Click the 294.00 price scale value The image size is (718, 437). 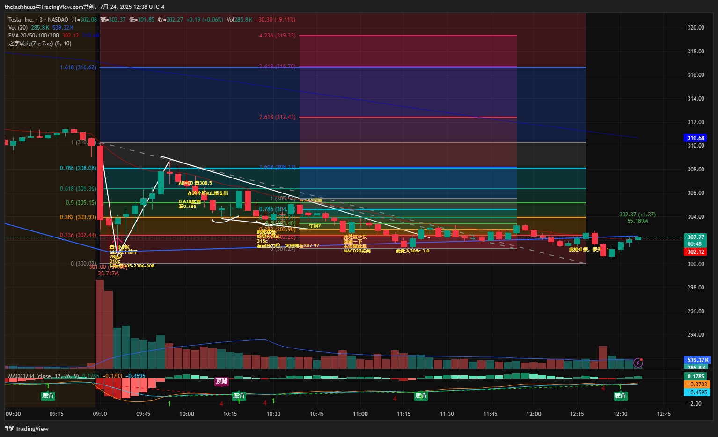[696, 335]
